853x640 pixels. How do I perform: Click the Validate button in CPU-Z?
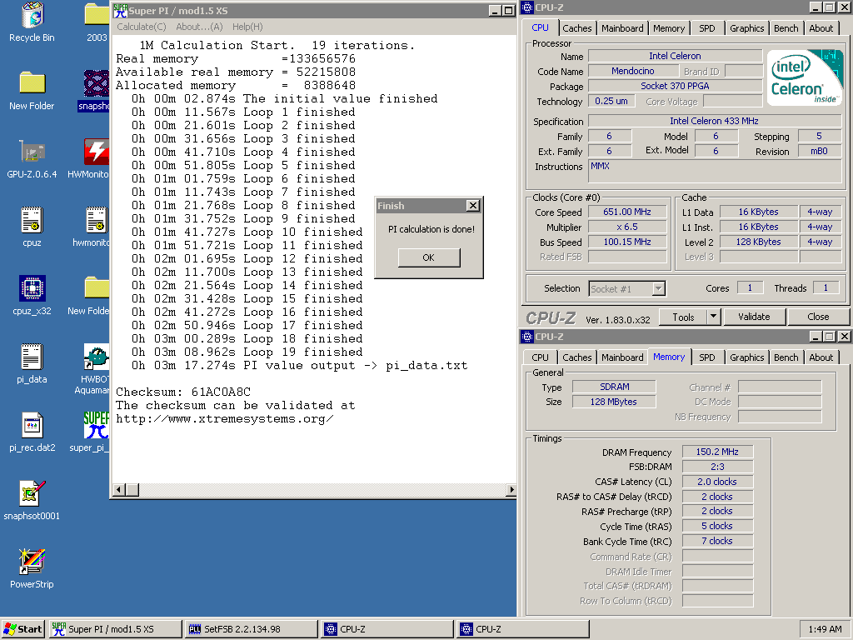754,317
